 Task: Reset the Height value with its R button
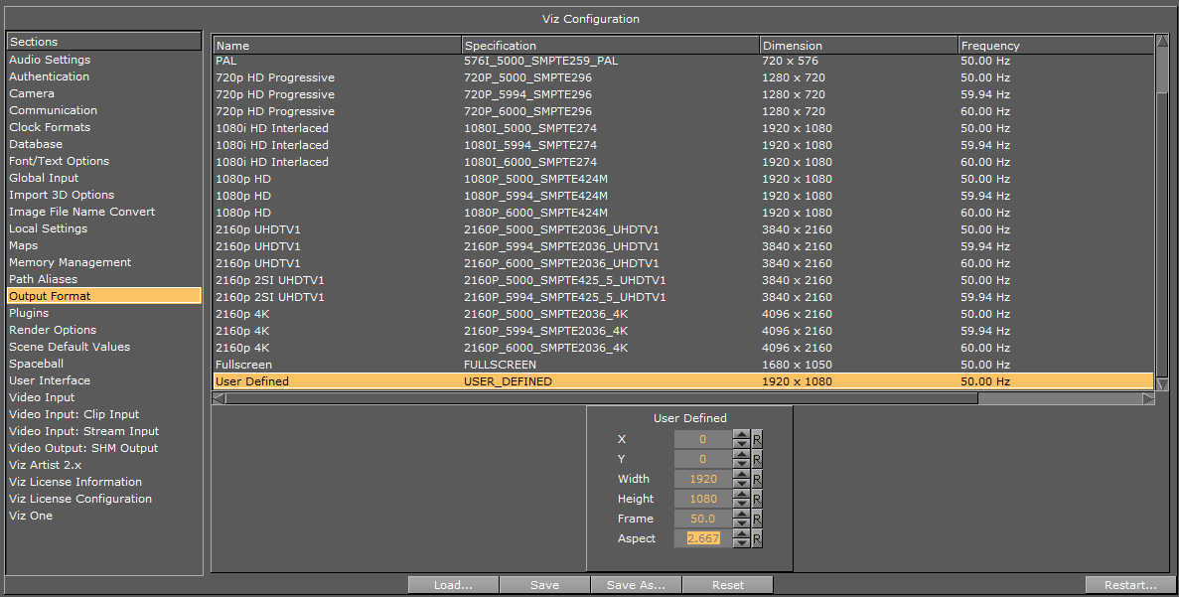coord(757,499)
